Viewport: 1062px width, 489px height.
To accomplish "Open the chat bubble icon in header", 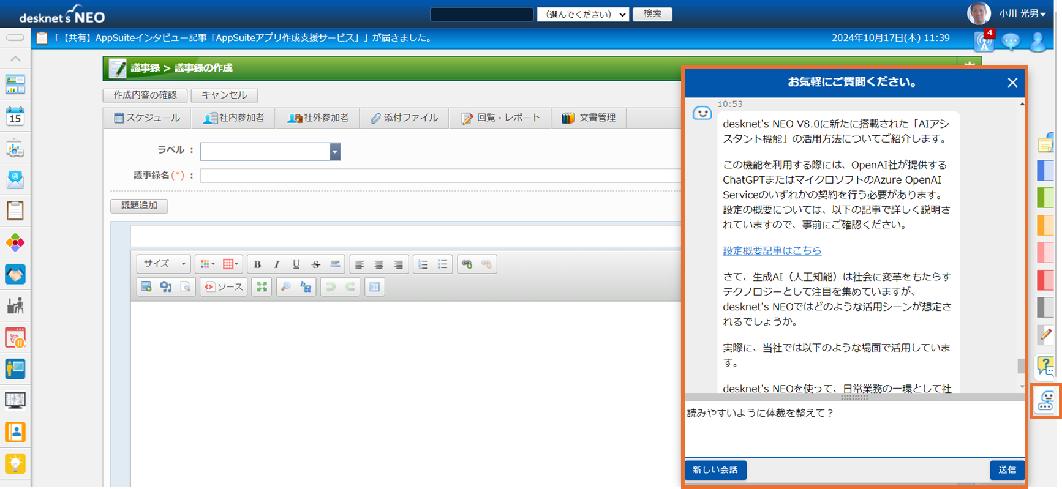I will point(1011,42).
